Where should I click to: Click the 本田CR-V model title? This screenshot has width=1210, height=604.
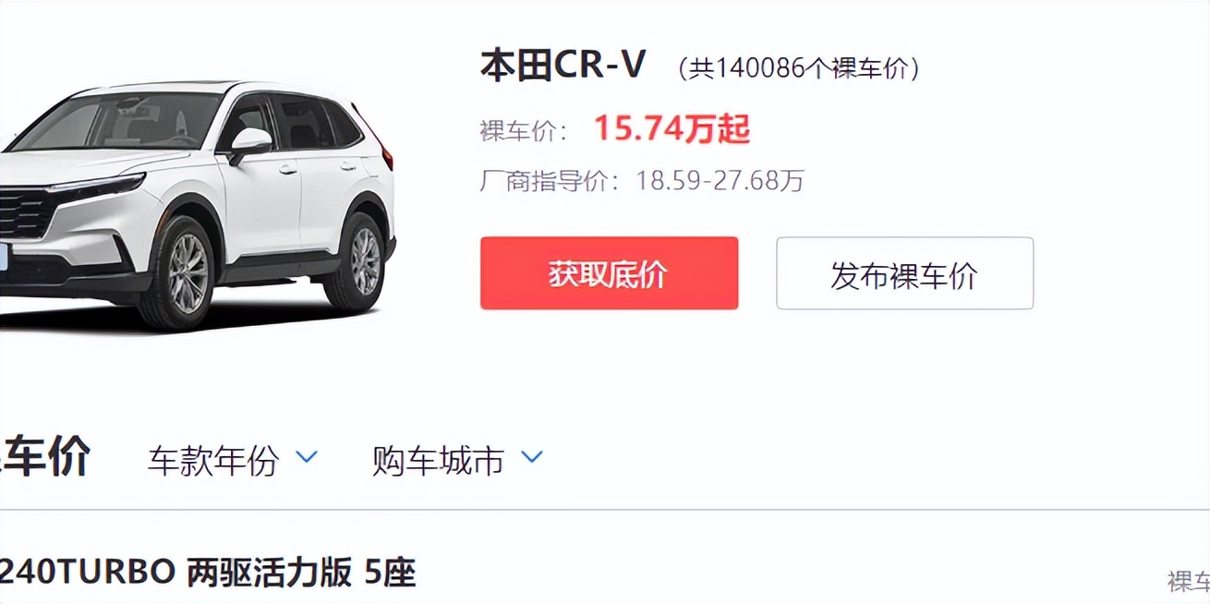[563, 66]
